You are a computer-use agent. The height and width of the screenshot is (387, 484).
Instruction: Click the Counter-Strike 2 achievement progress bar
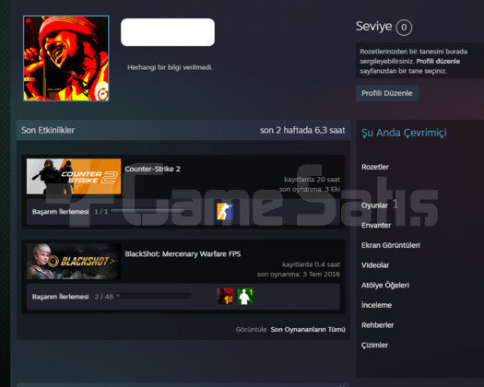coord(148,211)
